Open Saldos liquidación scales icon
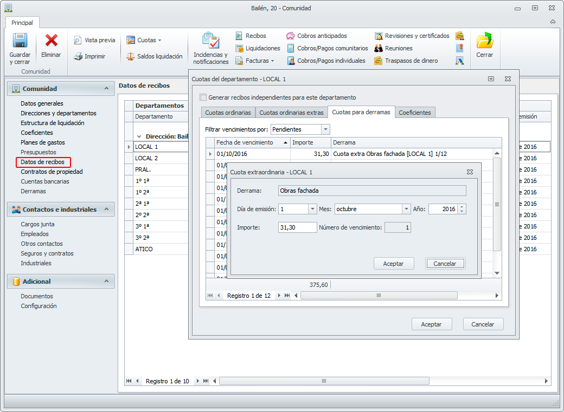This screenshot has height=412, width=564. coord(130,56)
